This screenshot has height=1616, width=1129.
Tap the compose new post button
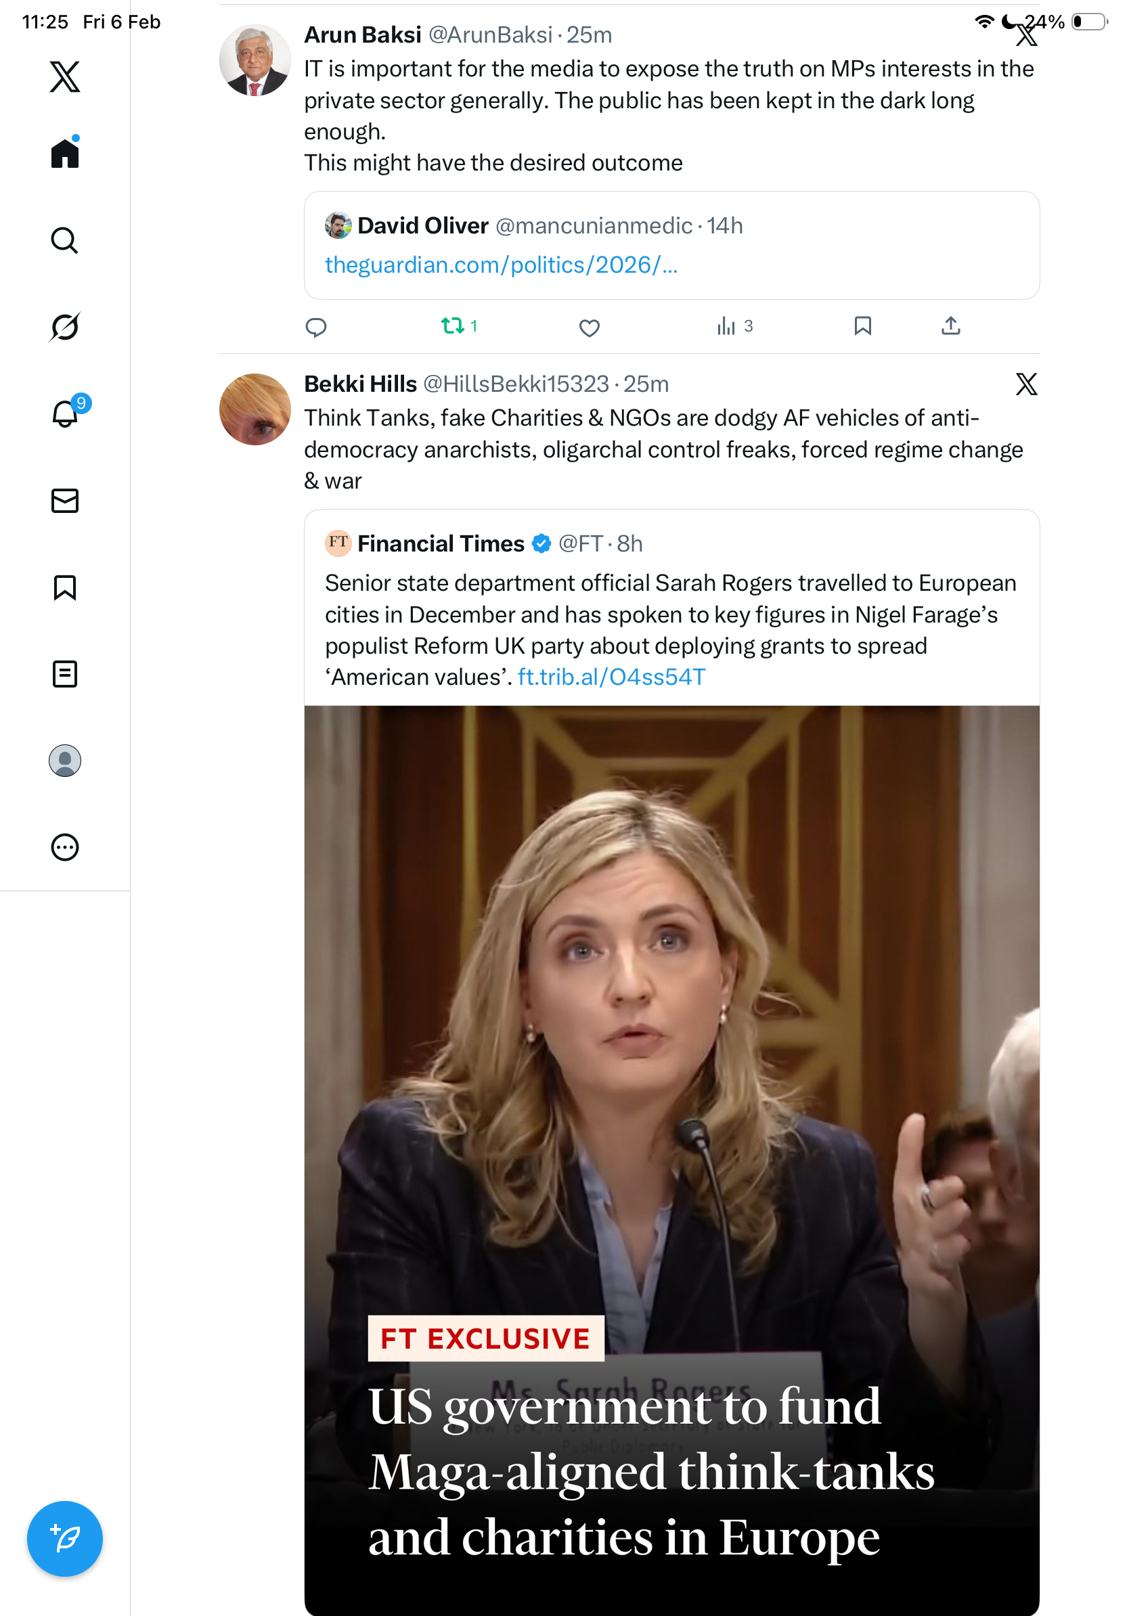click(x=65, y=1538)
